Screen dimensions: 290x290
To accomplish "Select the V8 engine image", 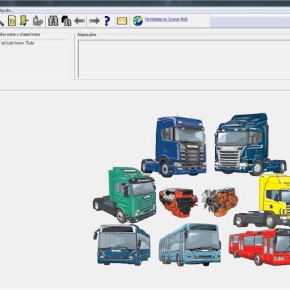I will 178,203.
